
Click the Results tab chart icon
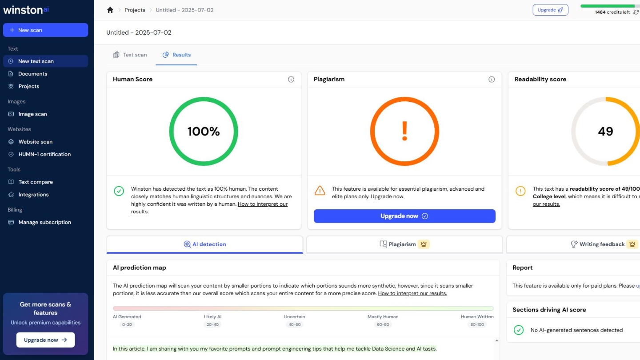166,55
